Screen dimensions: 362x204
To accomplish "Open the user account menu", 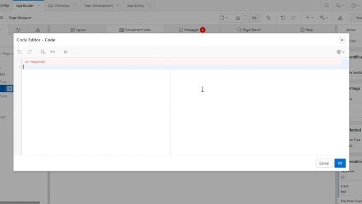I will tap(339, 5).
